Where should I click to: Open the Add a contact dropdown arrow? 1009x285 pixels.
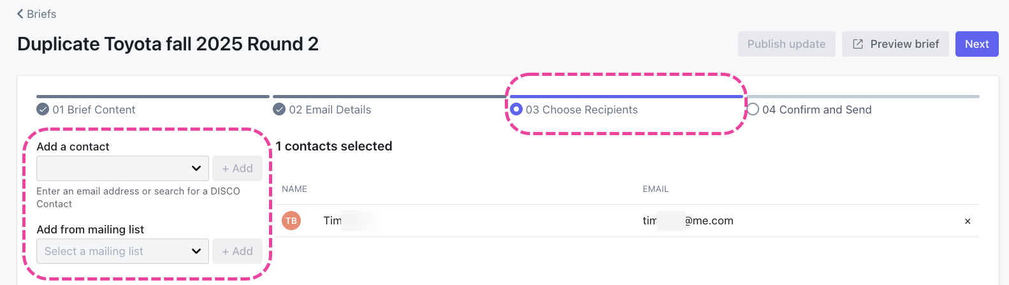pyautogui.click(x=196, y=168)
